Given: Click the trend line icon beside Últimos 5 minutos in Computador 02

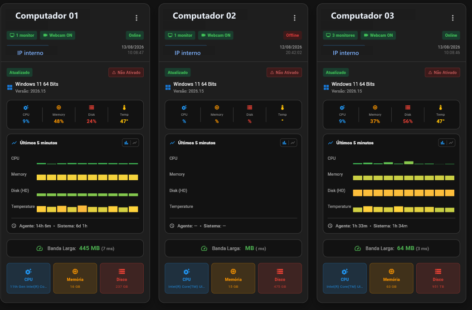Looking at the screenshot, I should click(172, 143).
